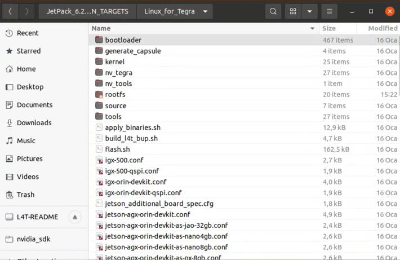Select the locked rootfs folder icon
The width and height of the screenshot is (400, 260).
(99, 95)
